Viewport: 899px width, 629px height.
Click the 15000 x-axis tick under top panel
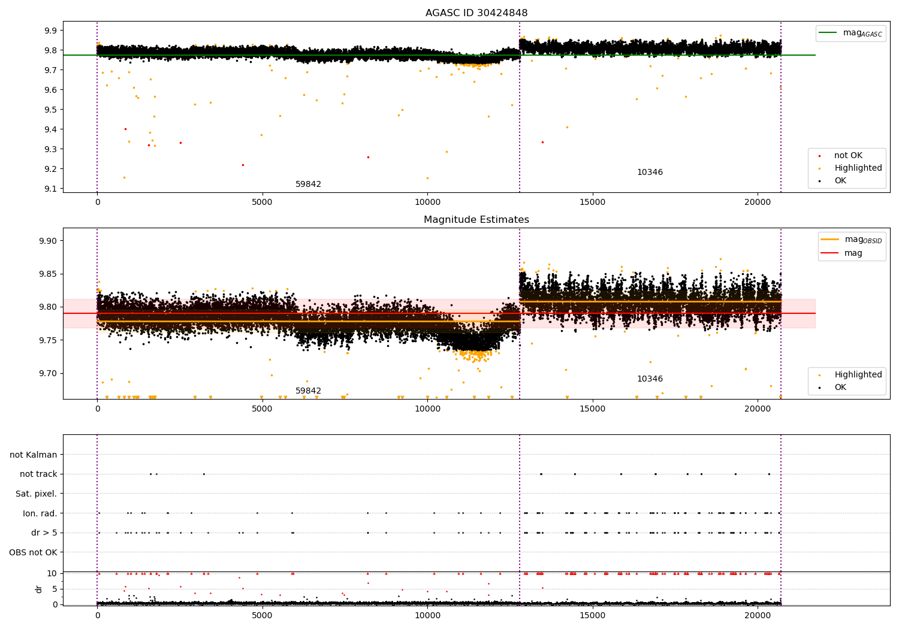[x=593, y=202]
